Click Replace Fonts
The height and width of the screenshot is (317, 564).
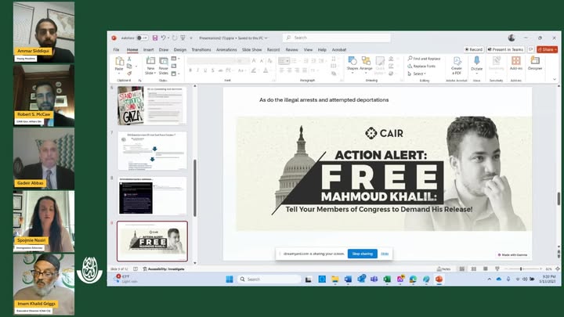tap(421, 66)
